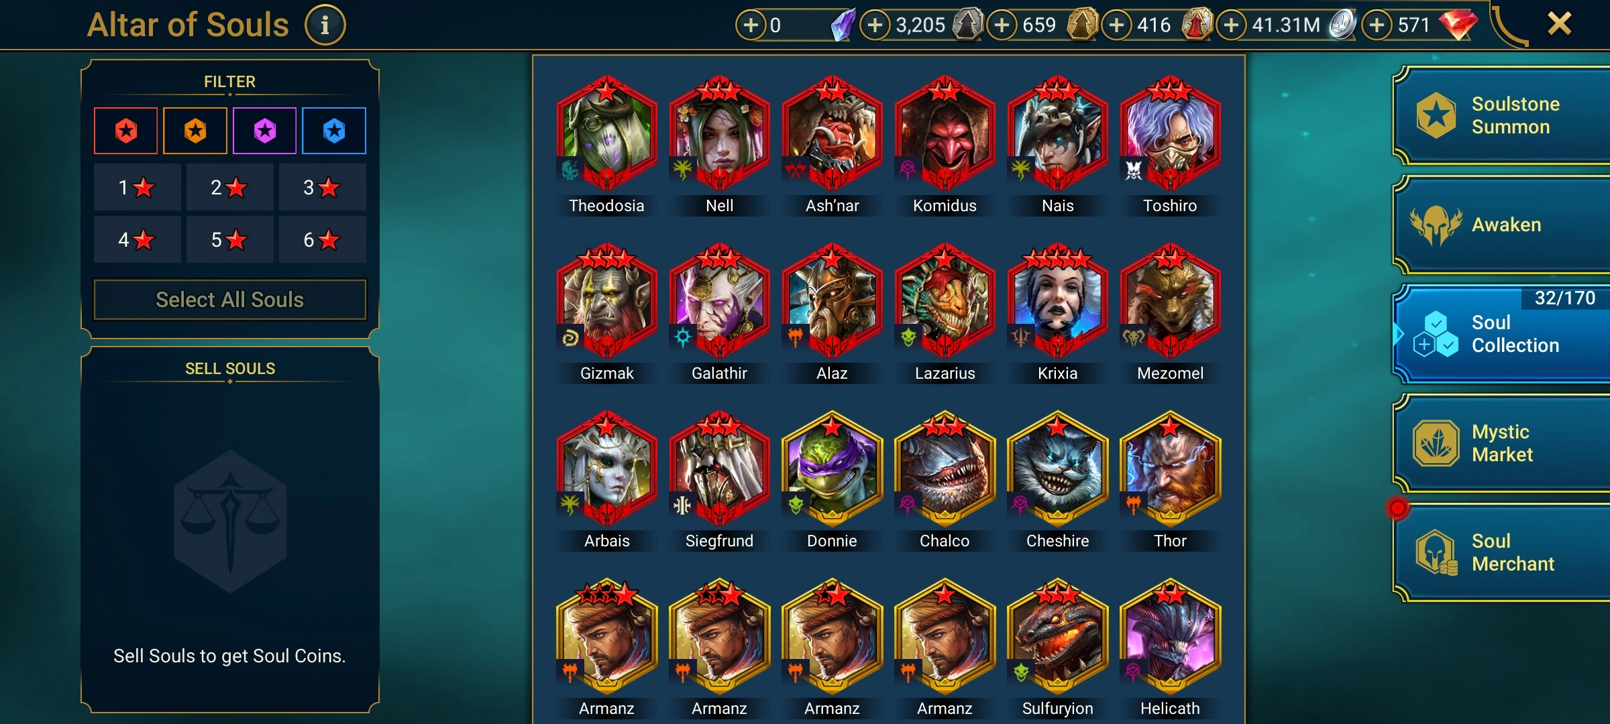Add more gems with plus icon
Screen dimensions: 1610x724
(1377, 25)
